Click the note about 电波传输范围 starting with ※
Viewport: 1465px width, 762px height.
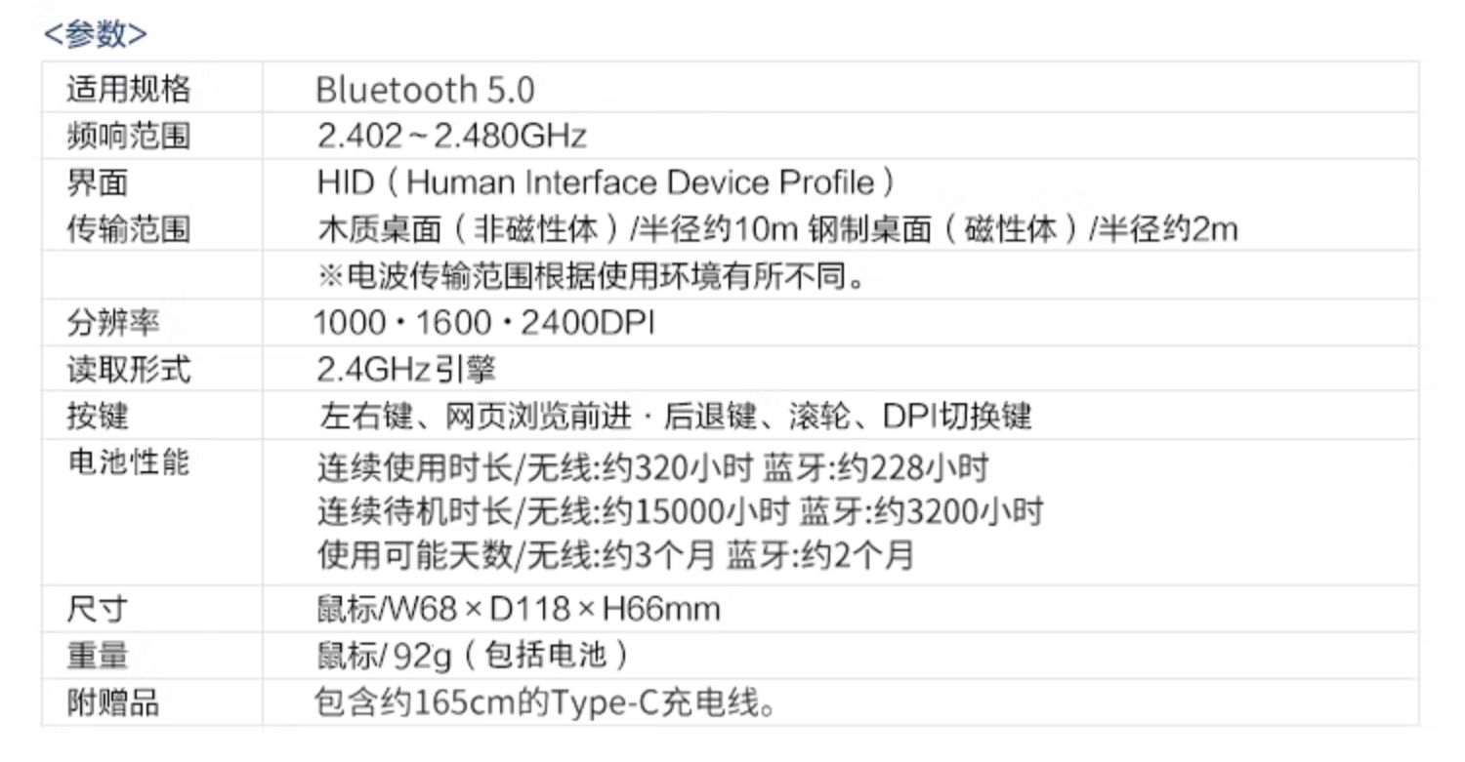pos(591,276)
